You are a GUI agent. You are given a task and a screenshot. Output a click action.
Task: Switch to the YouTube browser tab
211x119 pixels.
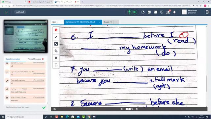tap(40, 2)
